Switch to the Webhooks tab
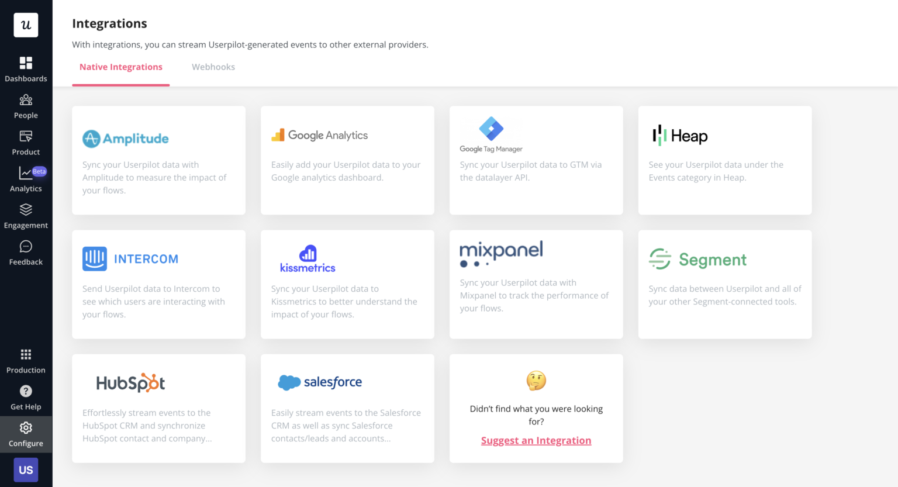This screenshot has height=487, width=898. [x=213, y=67]
